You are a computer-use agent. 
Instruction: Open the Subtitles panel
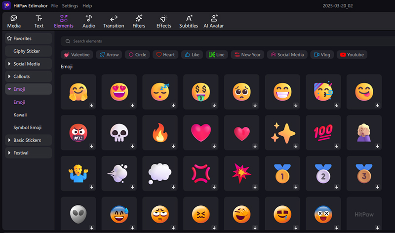pyautogui.click(x=189, y=21)
